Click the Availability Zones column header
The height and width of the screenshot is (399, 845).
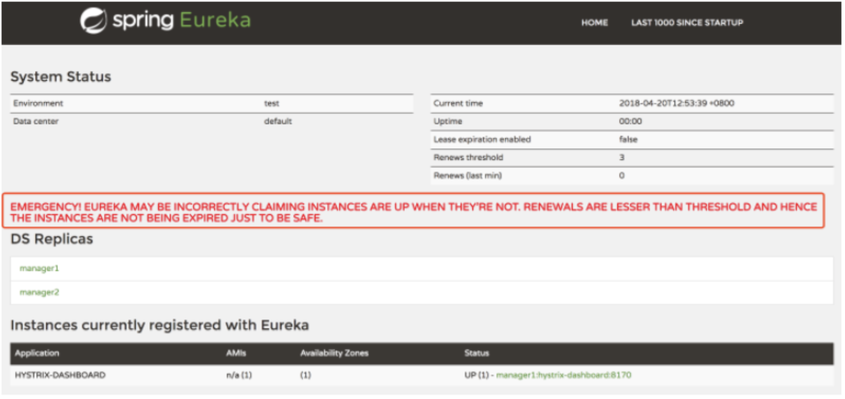point(334,353)
